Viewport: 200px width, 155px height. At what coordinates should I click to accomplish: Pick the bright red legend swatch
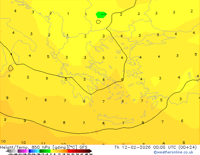69,151
